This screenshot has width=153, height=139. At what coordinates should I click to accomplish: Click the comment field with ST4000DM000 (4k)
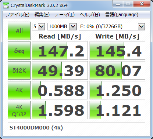coord(76,128)
